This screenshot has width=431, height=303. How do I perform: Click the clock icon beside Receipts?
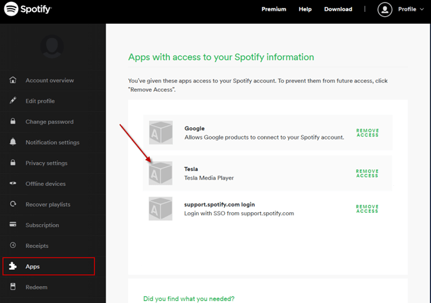pyautogui.click(x=12, y=245)
